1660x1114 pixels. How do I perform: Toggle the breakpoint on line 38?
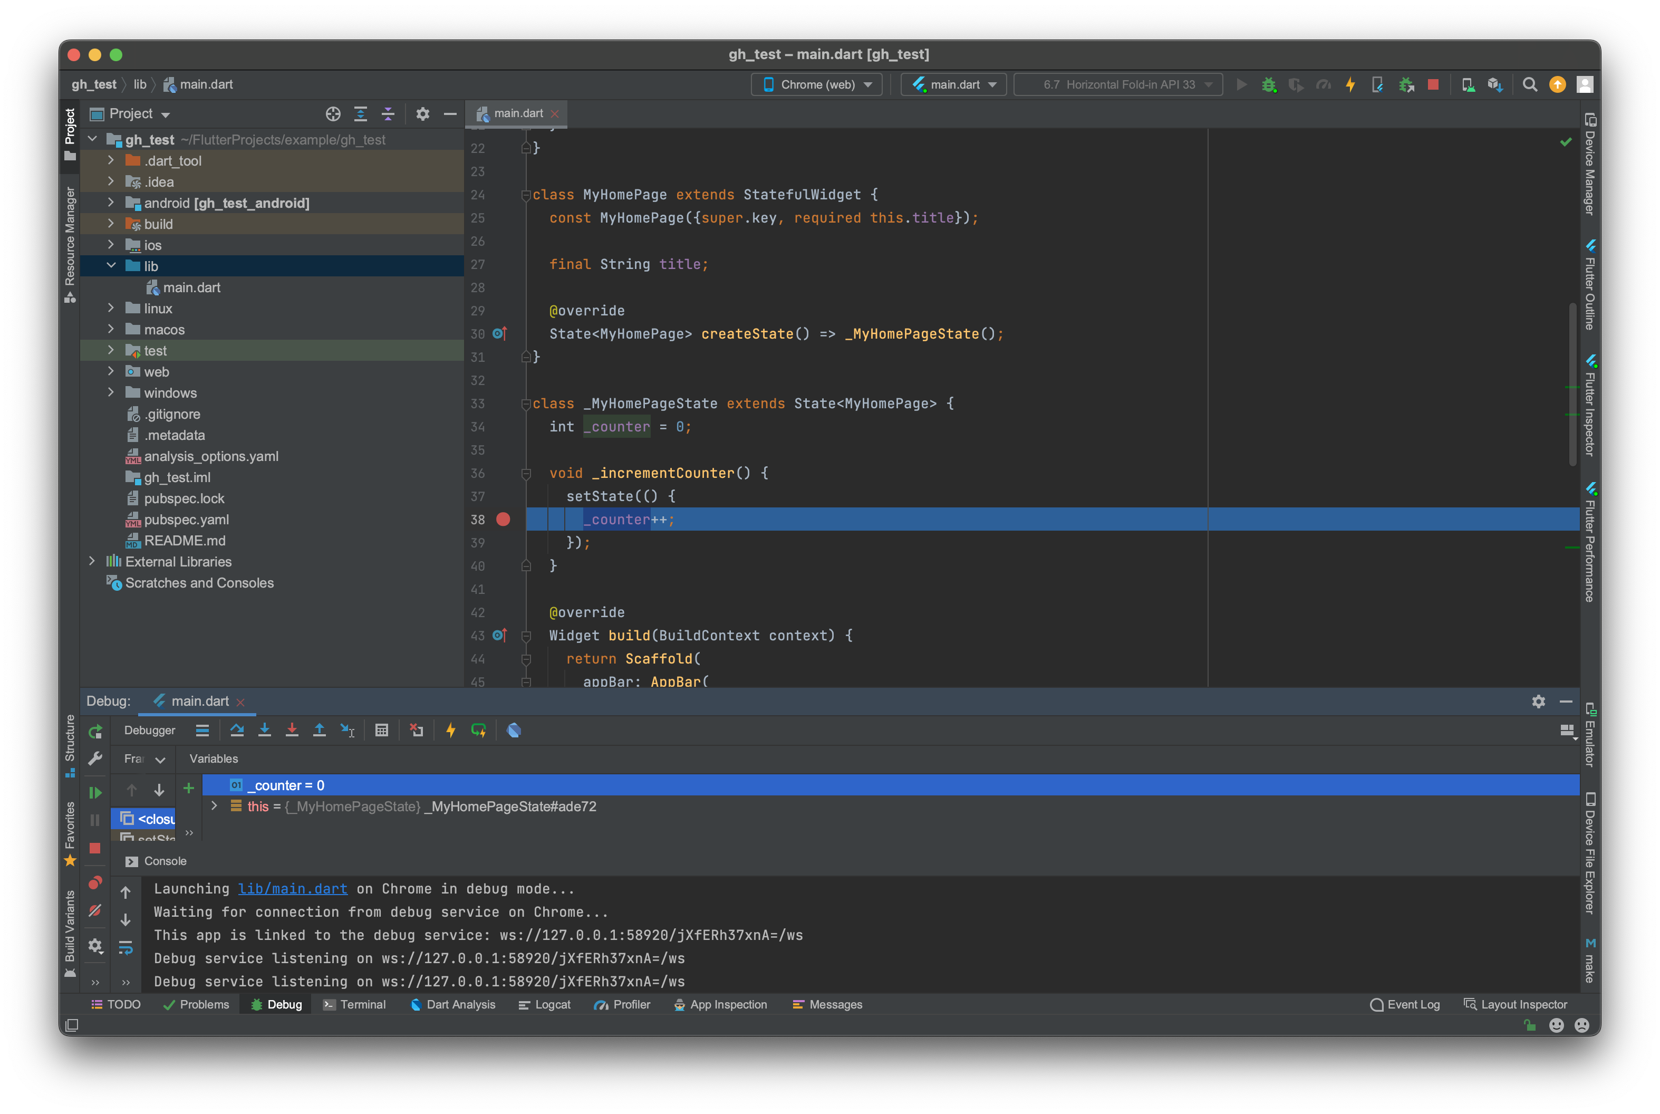pyautogui.click(x=503, y=520)
